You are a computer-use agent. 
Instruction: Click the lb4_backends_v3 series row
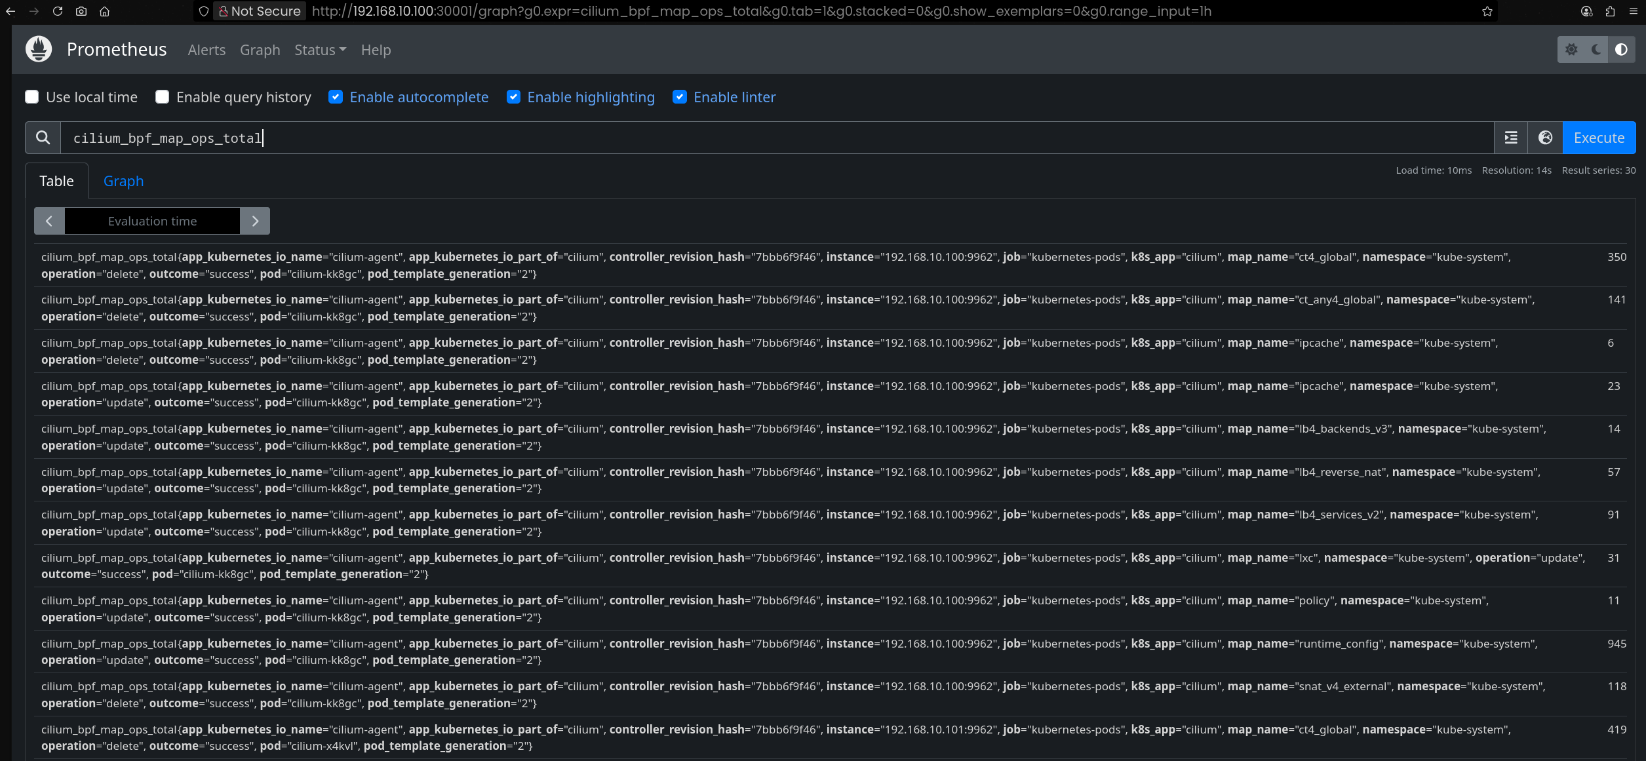pos(831,437)
